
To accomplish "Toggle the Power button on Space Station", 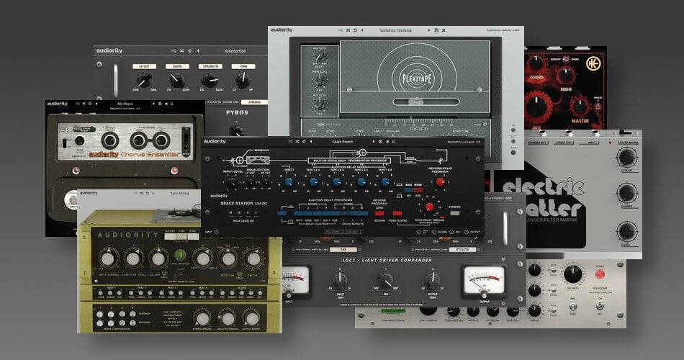I will pos(454,213).
